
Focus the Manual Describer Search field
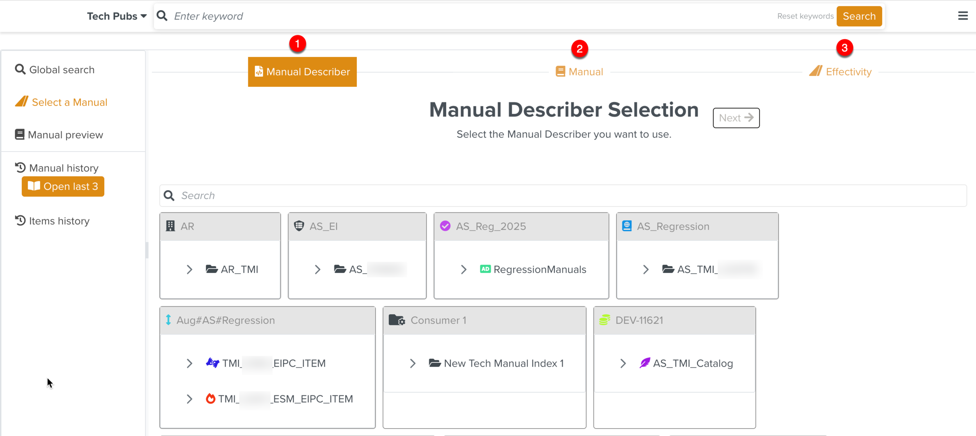pyautogui.click(x=563, y=195)
